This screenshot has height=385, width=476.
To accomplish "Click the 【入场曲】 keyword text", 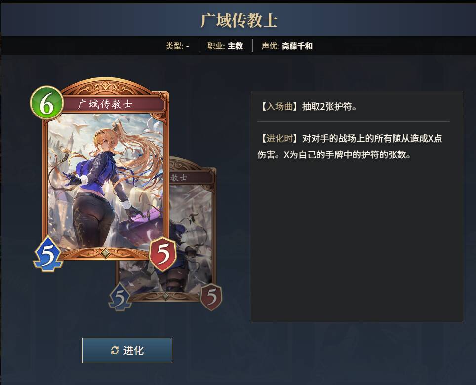I will tap(277, 106).
